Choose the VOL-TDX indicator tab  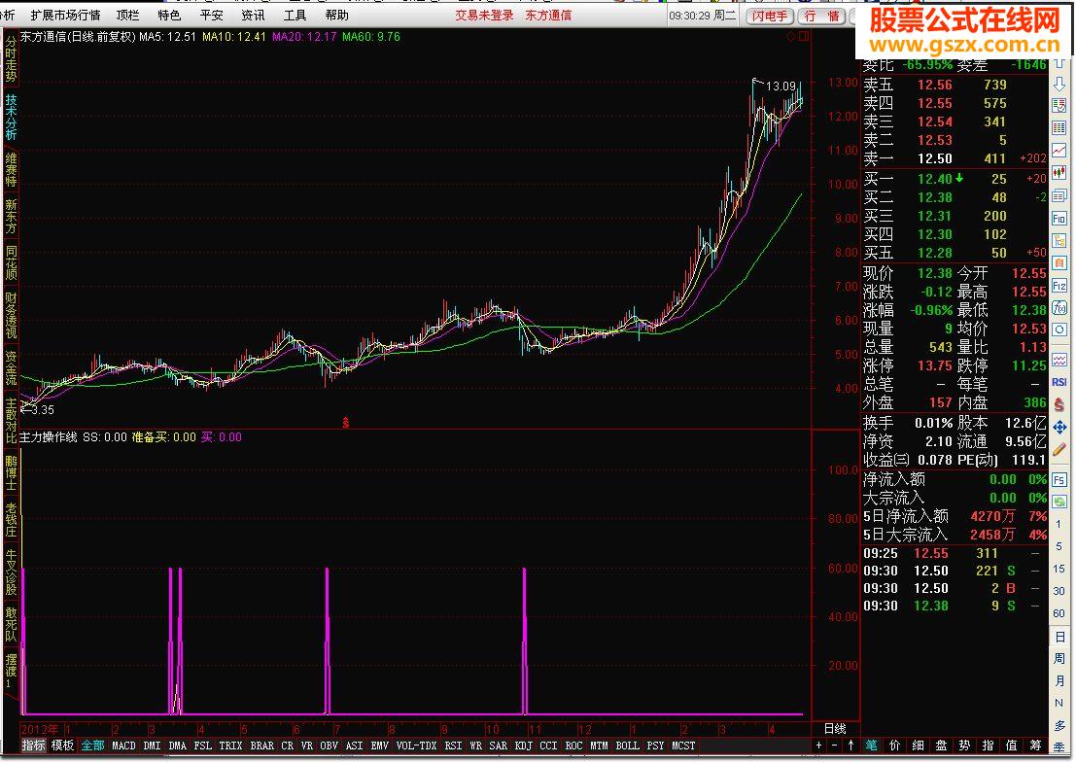tap(416, 746)
